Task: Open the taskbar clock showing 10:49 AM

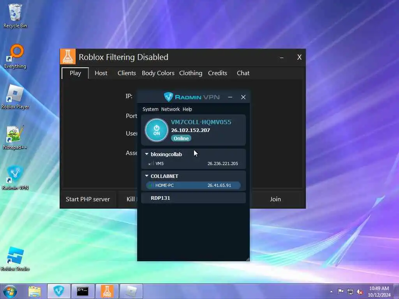Action: coord(379,292)
